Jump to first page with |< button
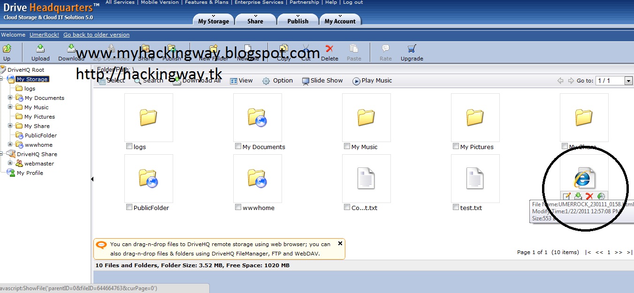 point(588,252)
